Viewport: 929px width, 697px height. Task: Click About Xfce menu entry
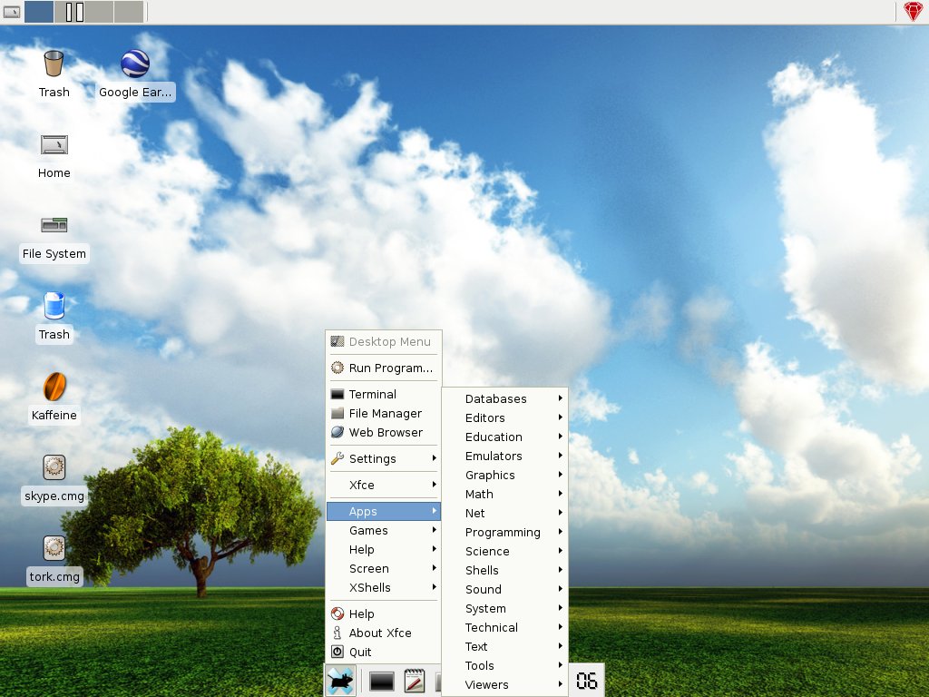379,633
